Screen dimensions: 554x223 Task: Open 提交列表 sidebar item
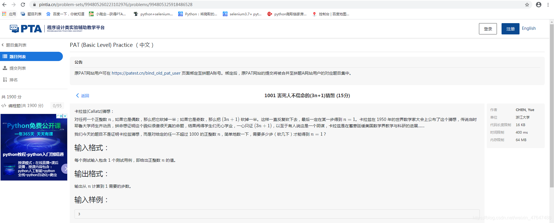click(18, 68)
